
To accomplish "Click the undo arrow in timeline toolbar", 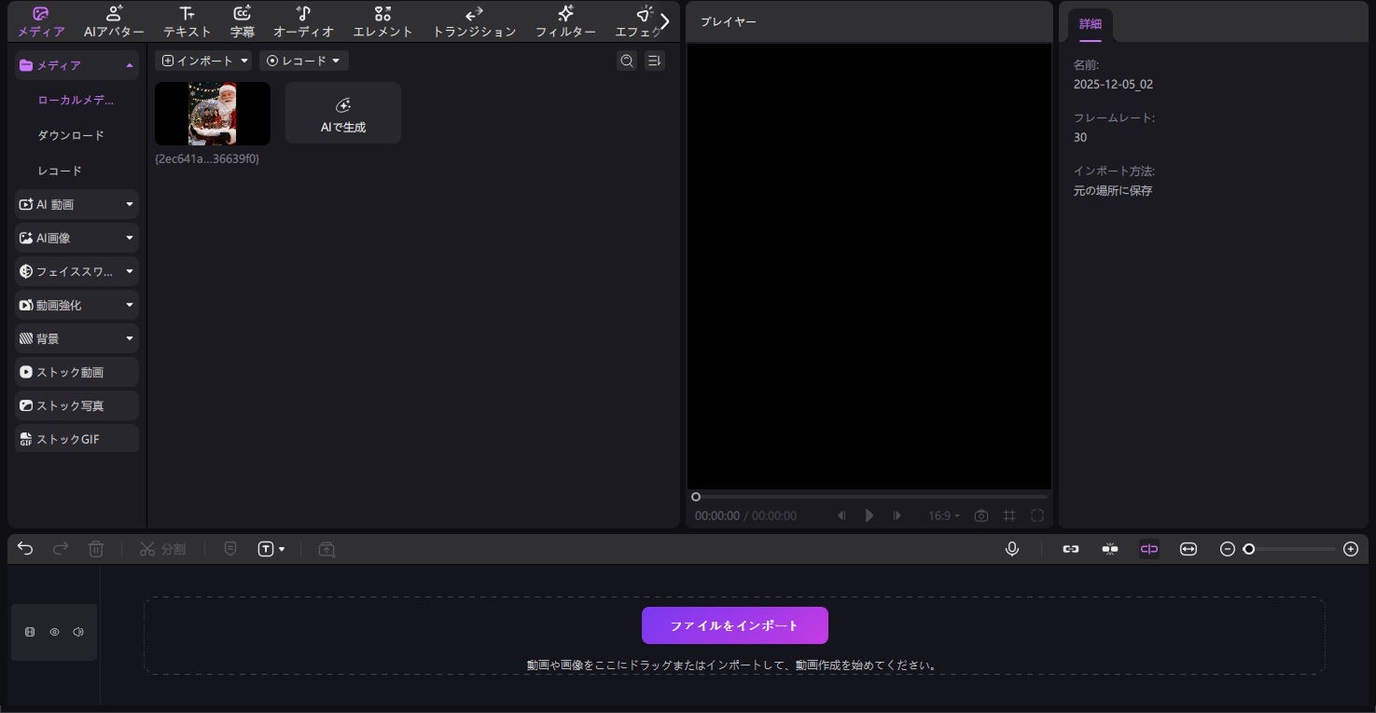I will pyautogui.click(x=25, y=549).
